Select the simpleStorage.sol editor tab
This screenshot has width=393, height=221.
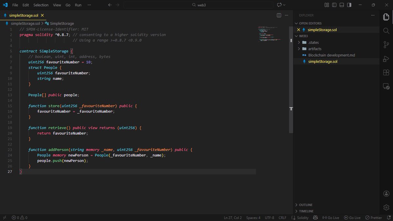pos(24,15)
